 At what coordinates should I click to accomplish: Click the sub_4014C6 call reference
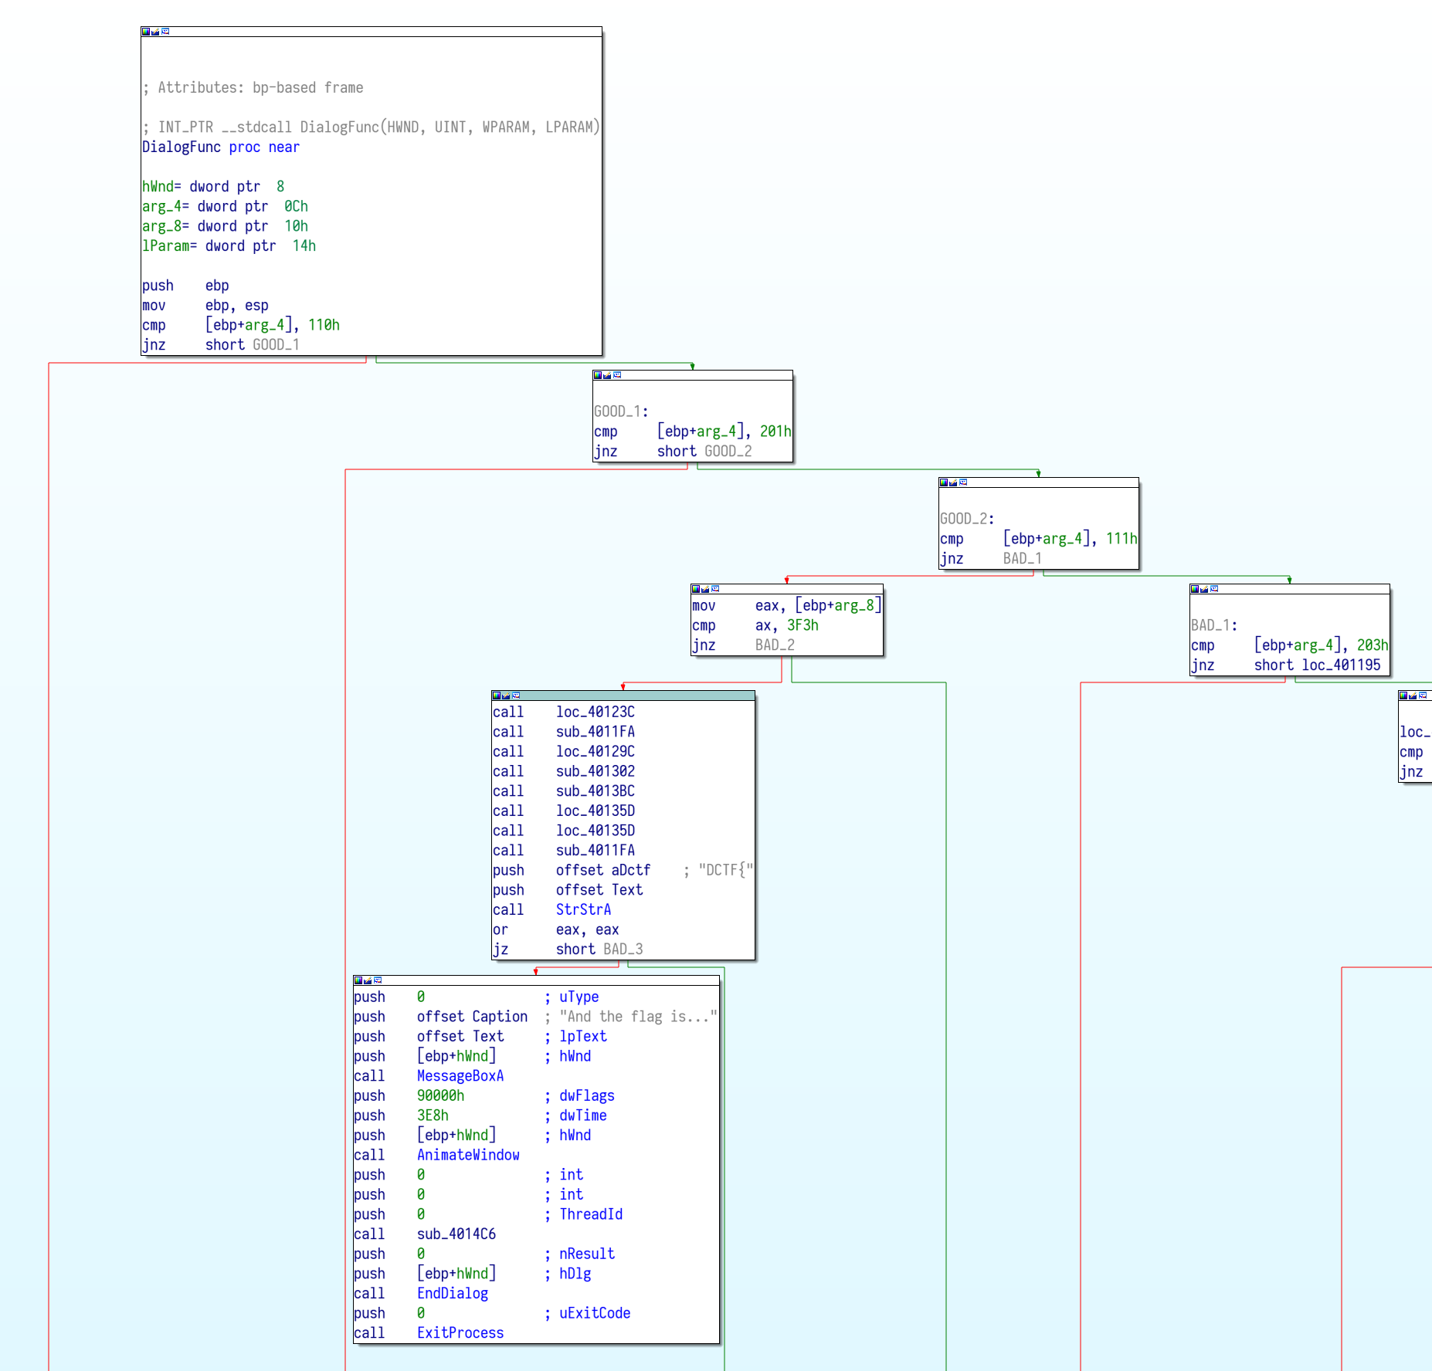click(x=456, y=1234)
